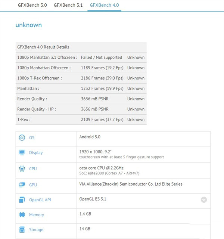Click Unknown in the T-Rex row
The image size is (224, 239).
click(136, 119)
